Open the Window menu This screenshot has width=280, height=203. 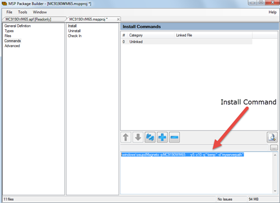40,12
